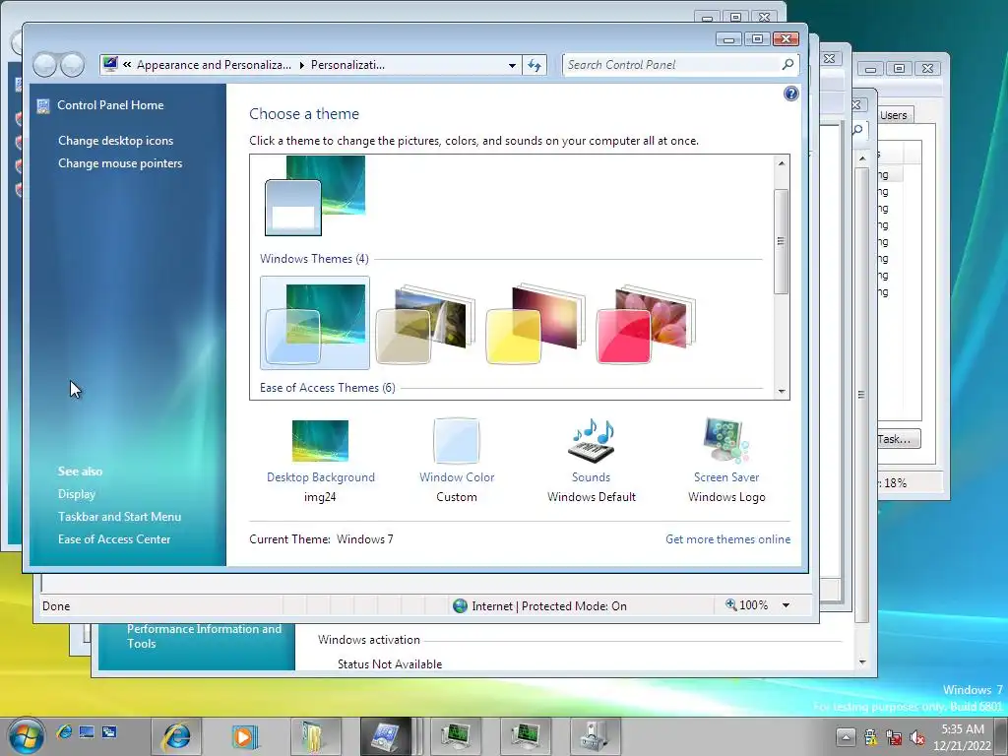
Task: Open second Task Manager taskbar button
Action: pos(526,736)
